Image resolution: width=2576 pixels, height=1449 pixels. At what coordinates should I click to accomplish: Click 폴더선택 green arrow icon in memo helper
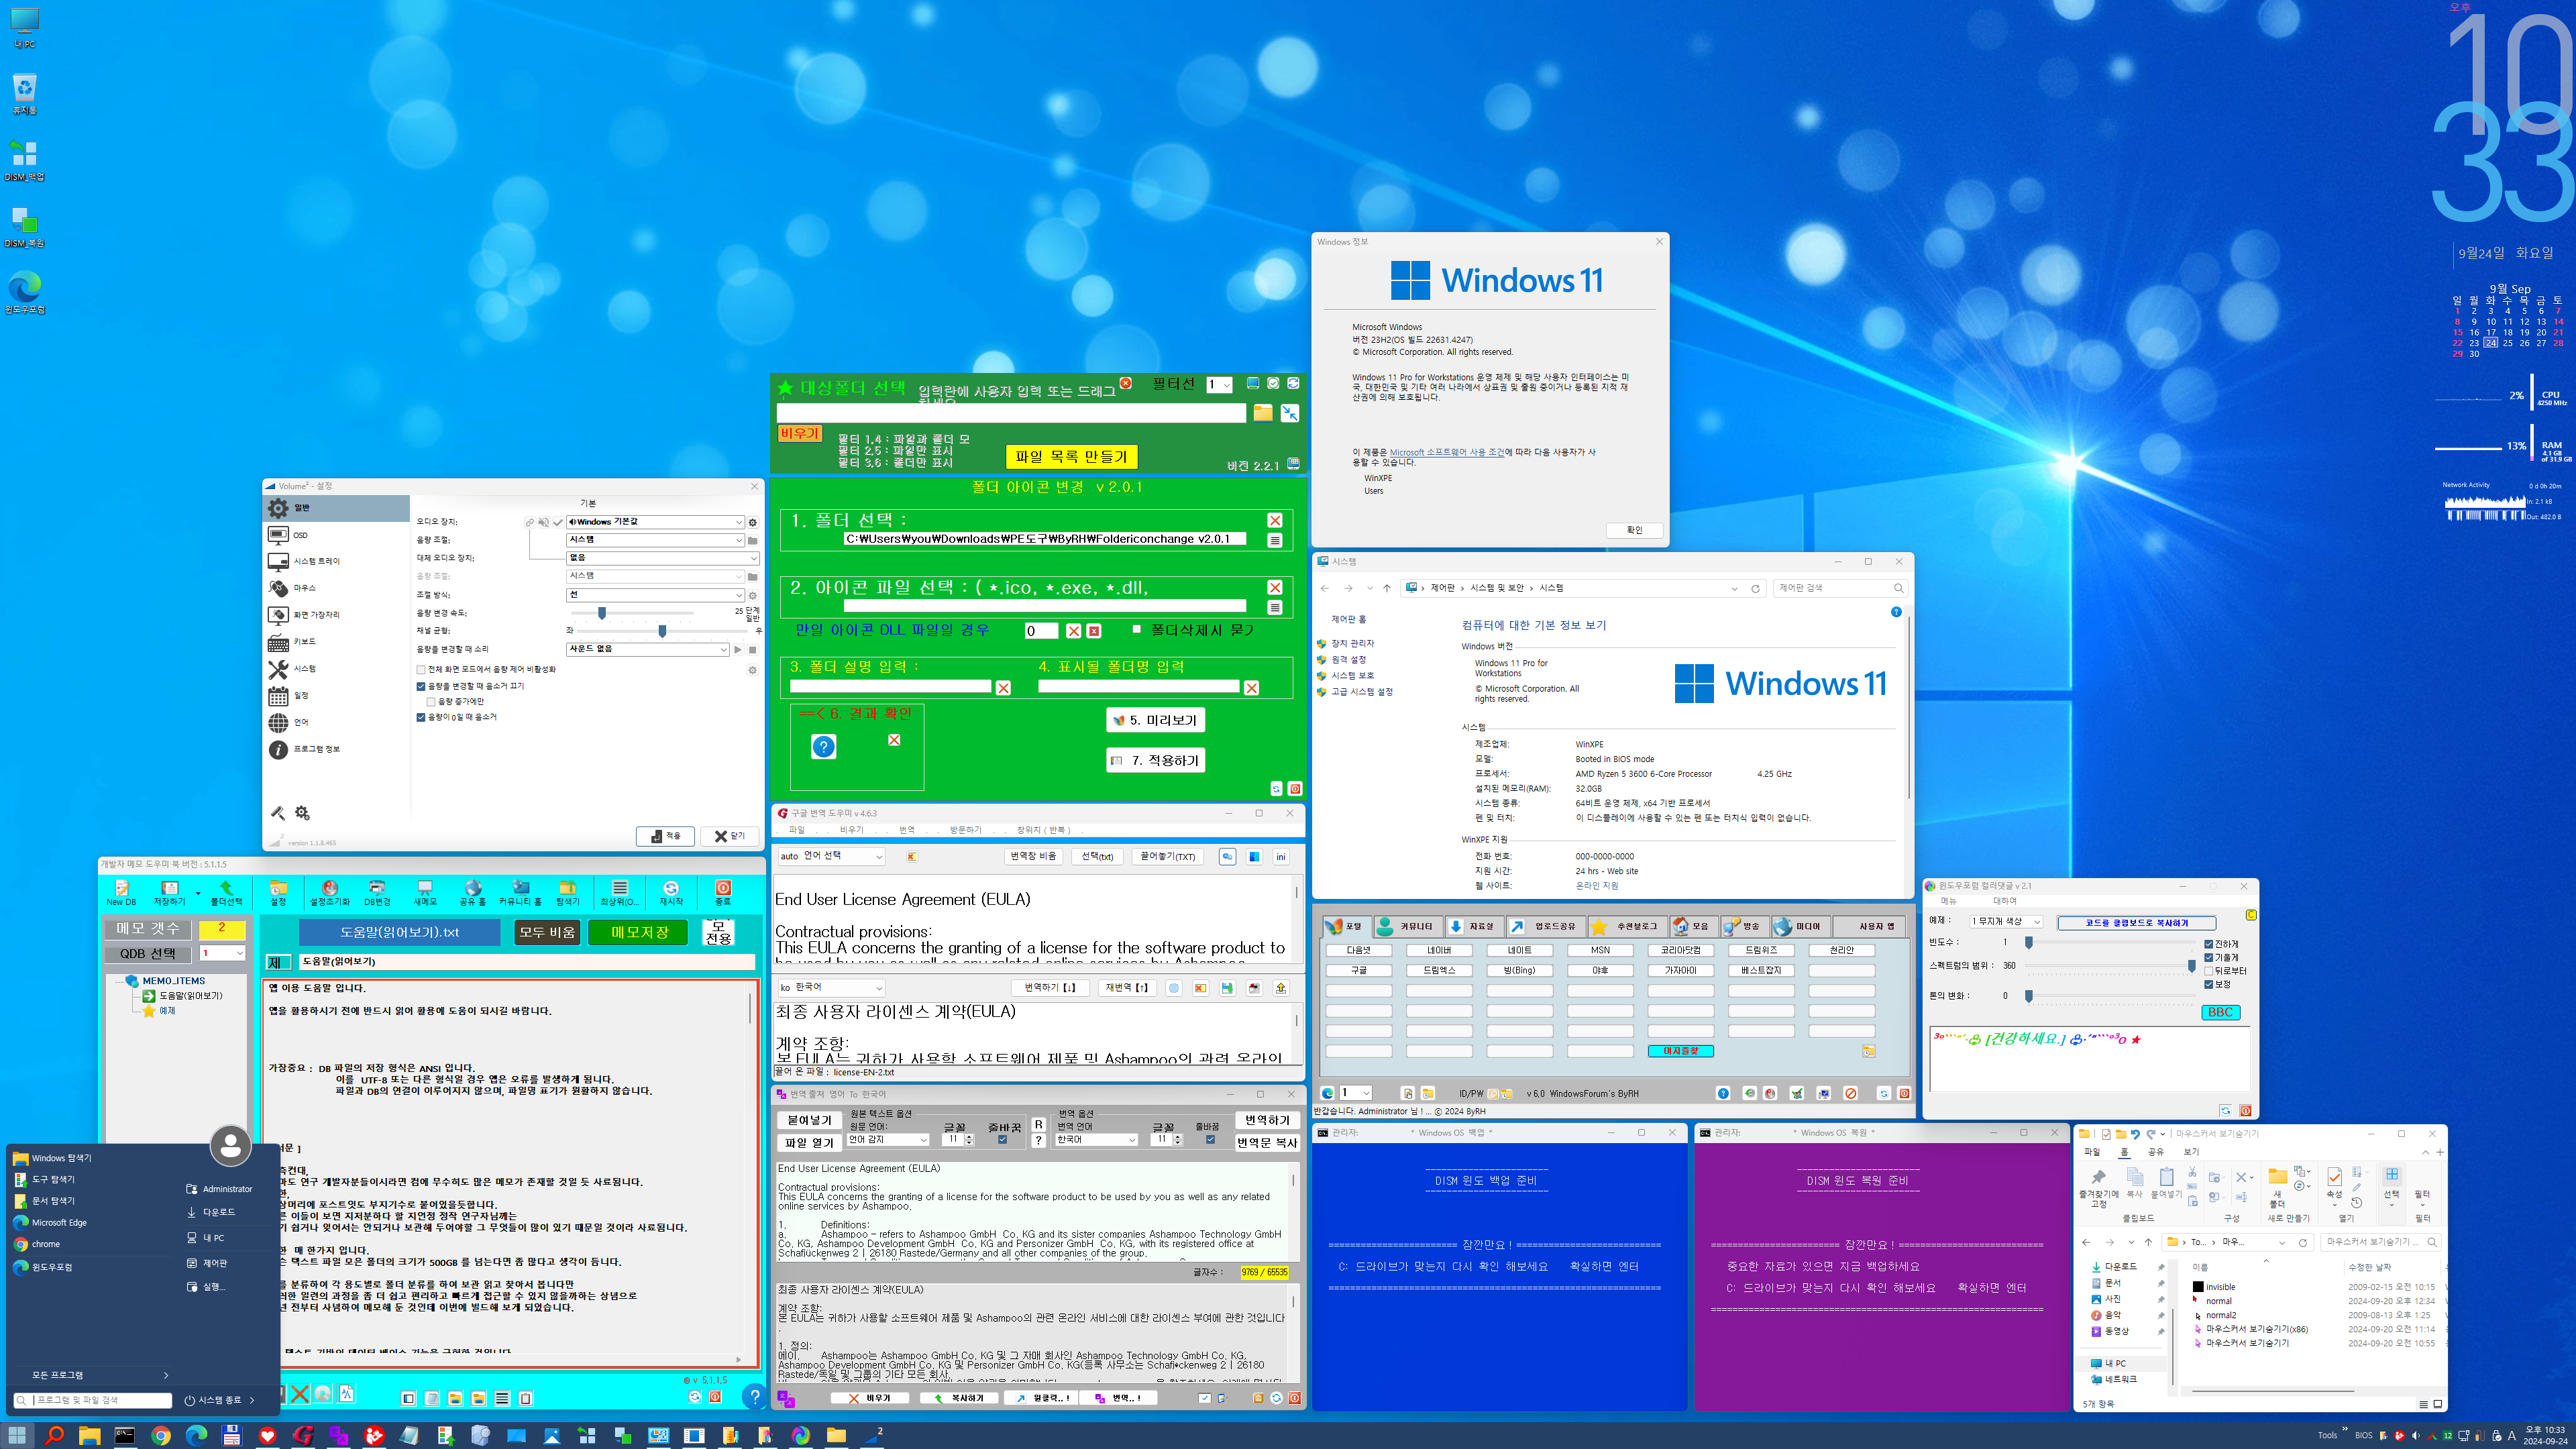tap(226, 888)
